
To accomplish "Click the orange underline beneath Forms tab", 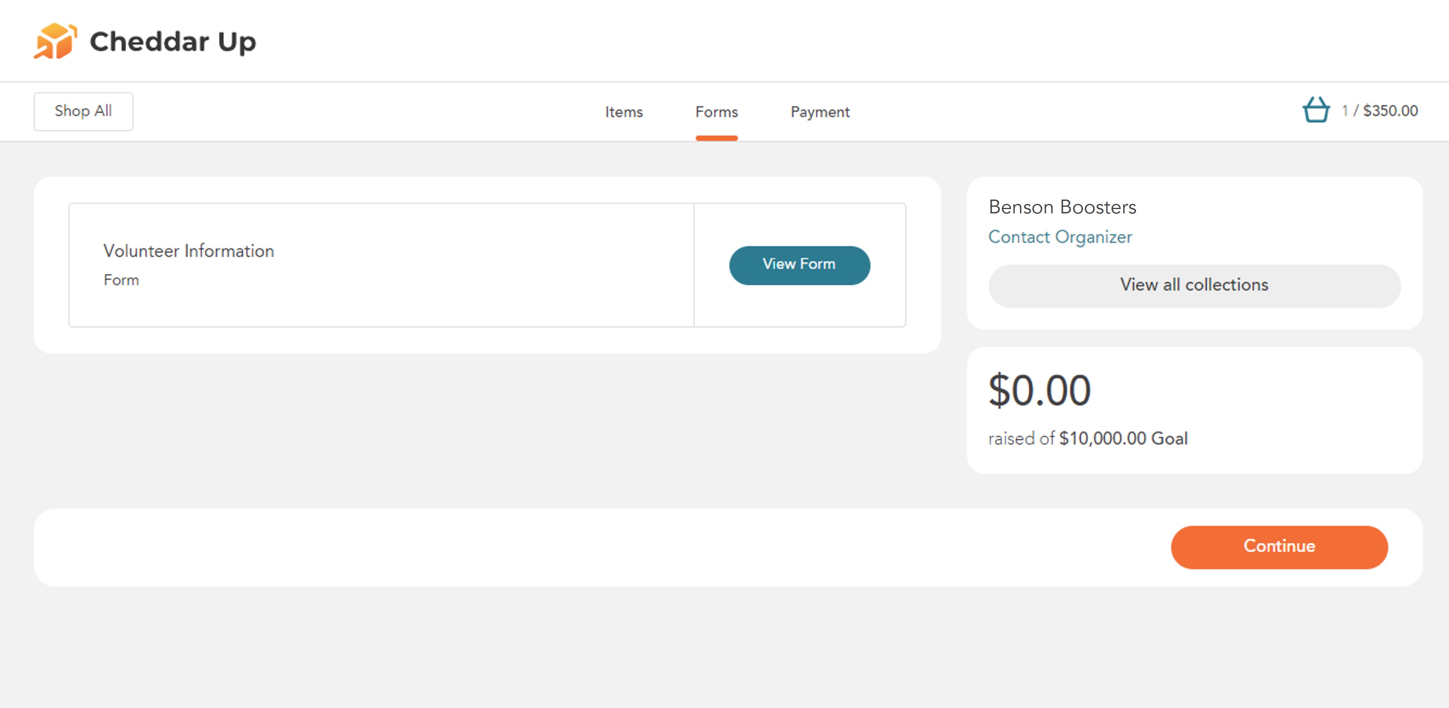I will tap(716, 138).
